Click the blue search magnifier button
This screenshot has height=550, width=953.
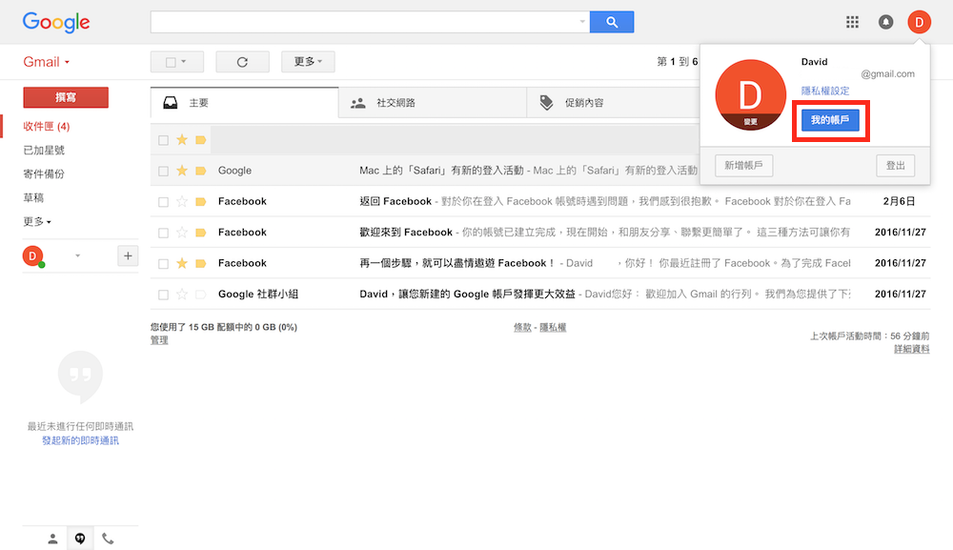pyautogui.click(x=611, y=22)
